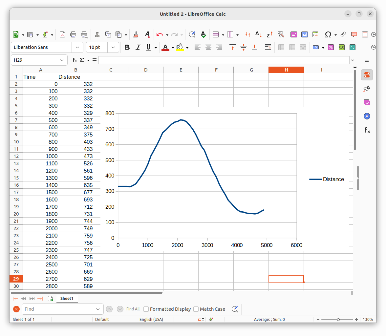Open the Find field history dropdown
Image resolution: width=386 pixels, height=336 pixels.
pos(98,309)
